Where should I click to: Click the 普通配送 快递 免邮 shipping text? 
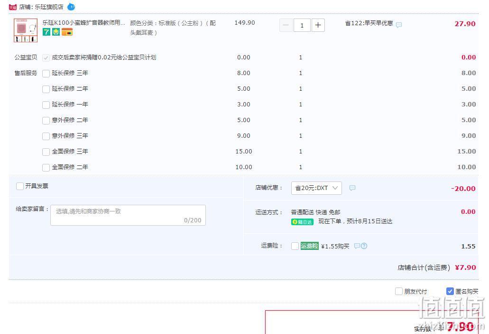315,212
